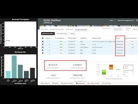
Task: Open the Introduction bottom tab
Action: click(45, 83)
